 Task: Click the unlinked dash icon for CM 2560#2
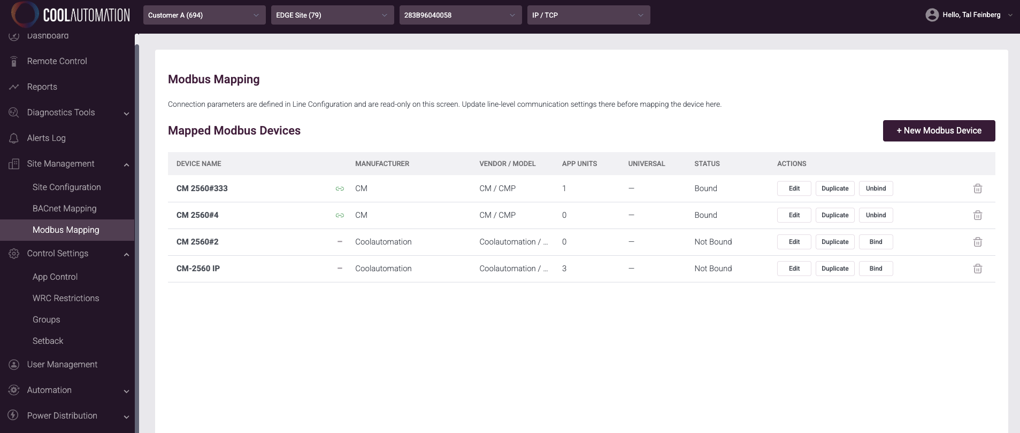[340, 242]
